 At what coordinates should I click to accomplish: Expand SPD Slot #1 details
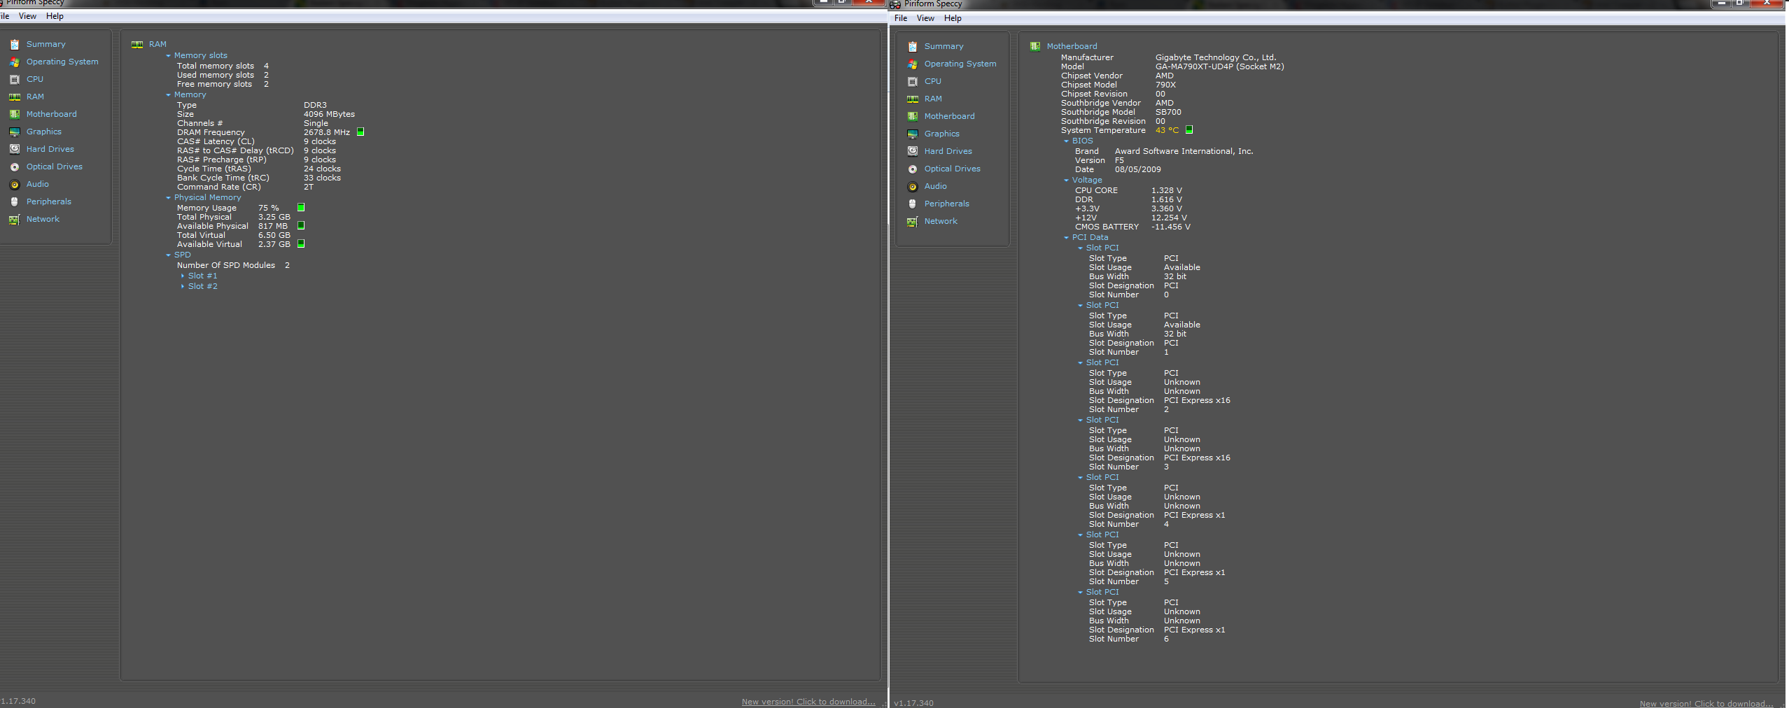pos(183,276)
